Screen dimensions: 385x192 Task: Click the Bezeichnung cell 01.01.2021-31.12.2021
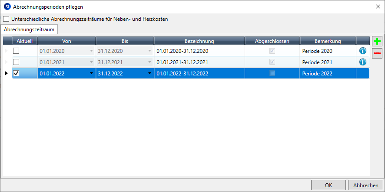(199, 62)
